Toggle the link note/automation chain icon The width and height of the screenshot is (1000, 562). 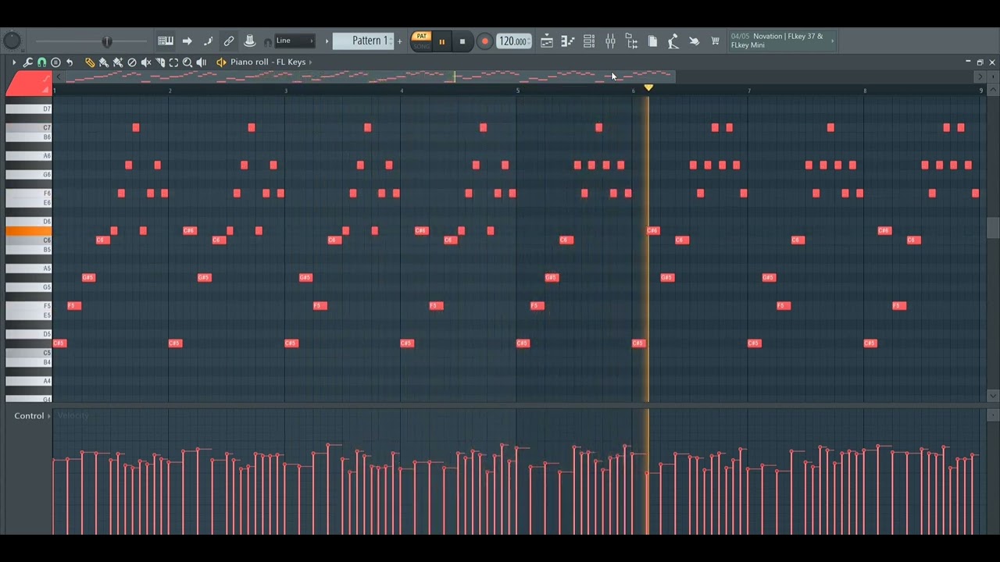tap(229, 41)
